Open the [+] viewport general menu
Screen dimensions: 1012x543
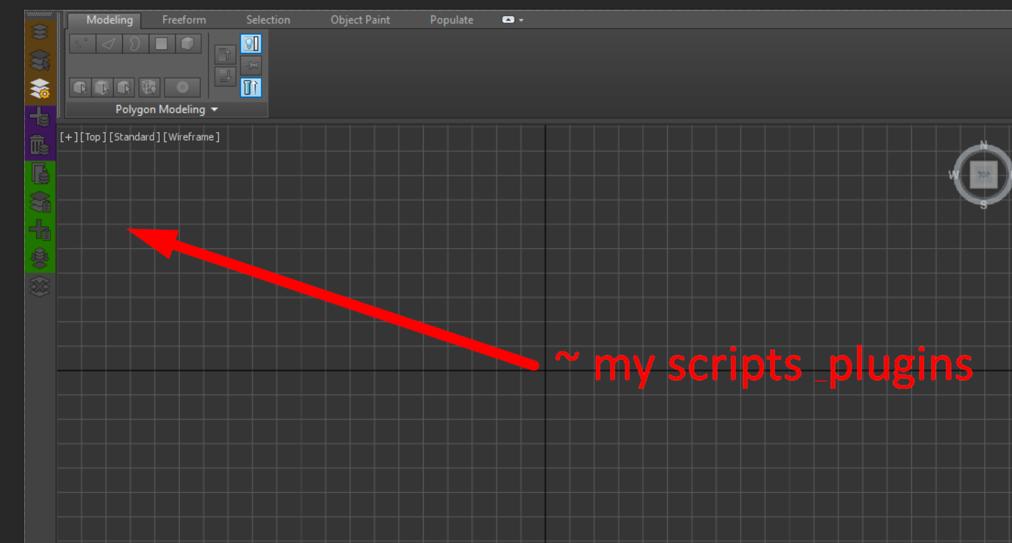point(67,136)
